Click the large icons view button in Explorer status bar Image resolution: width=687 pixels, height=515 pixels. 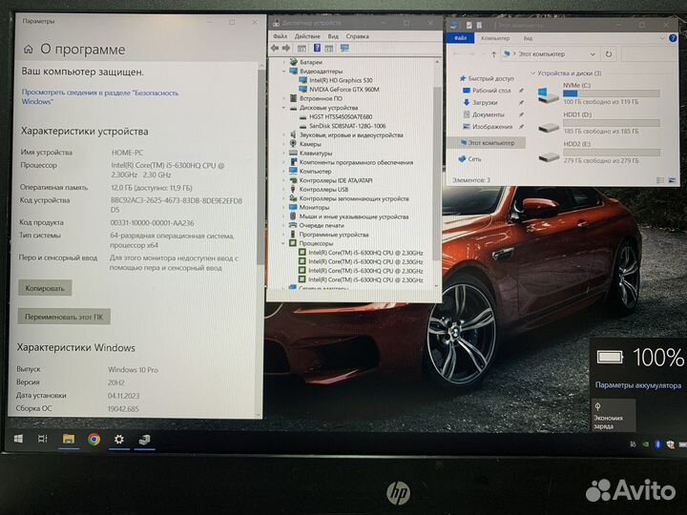672,180
